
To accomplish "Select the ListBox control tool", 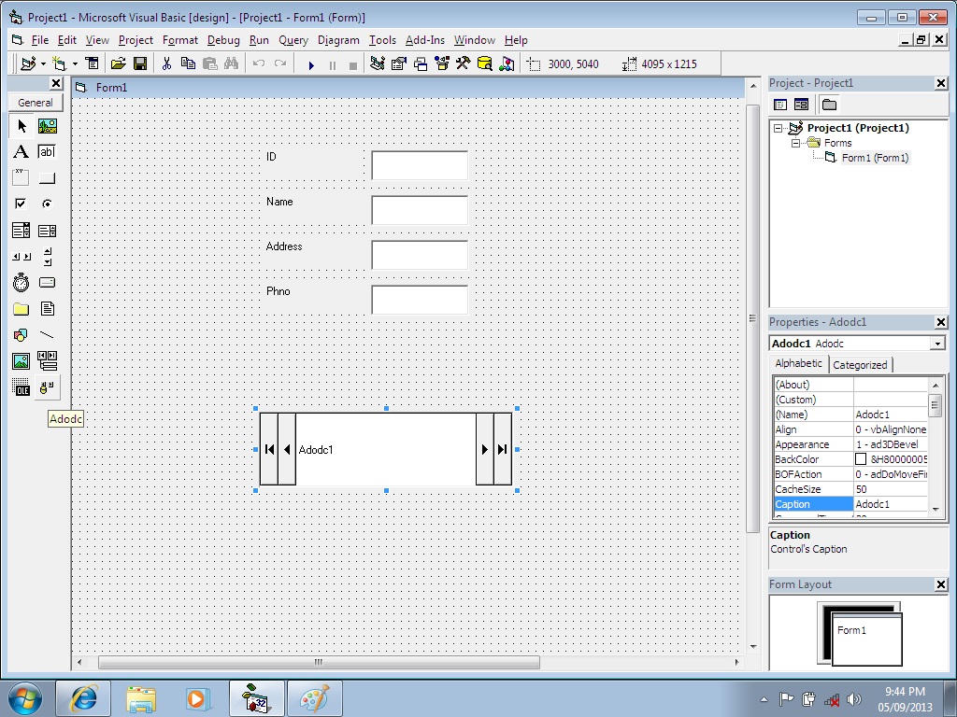I will 47,230.
